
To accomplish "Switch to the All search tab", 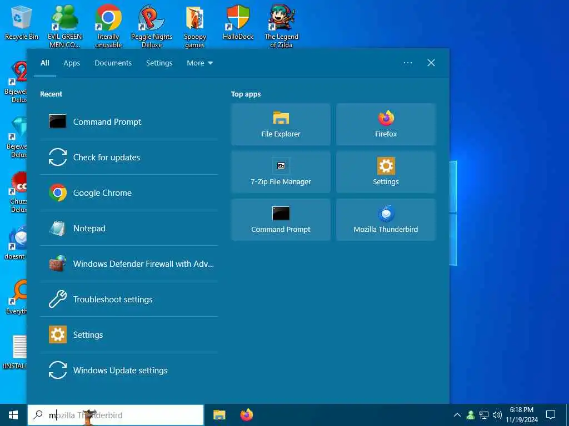I will [45, 63].
